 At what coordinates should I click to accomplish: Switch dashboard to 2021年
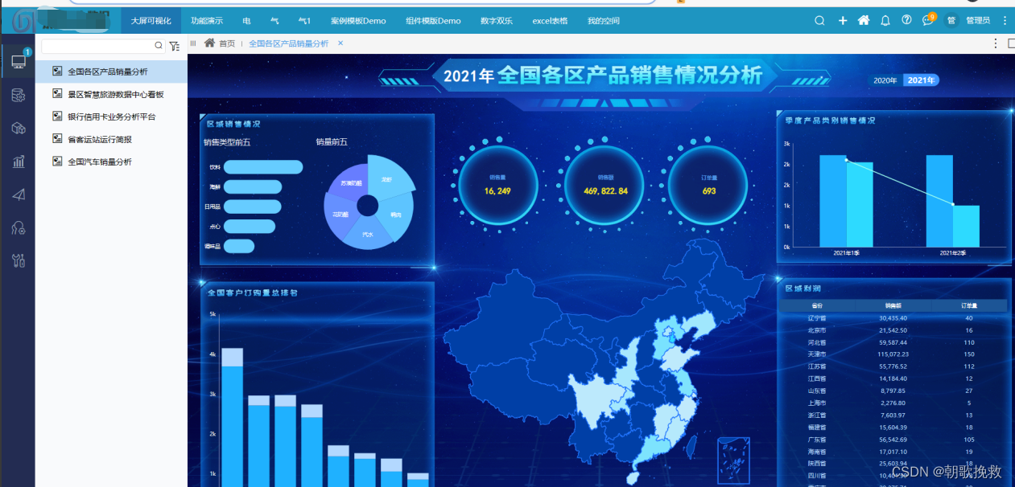921,80
